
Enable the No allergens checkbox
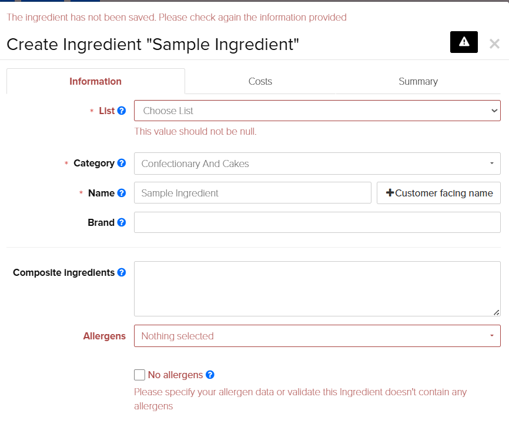(x=139, y=375)
